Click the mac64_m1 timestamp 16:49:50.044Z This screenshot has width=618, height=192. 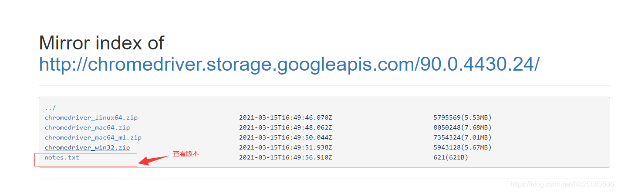(x=285, y=137)
